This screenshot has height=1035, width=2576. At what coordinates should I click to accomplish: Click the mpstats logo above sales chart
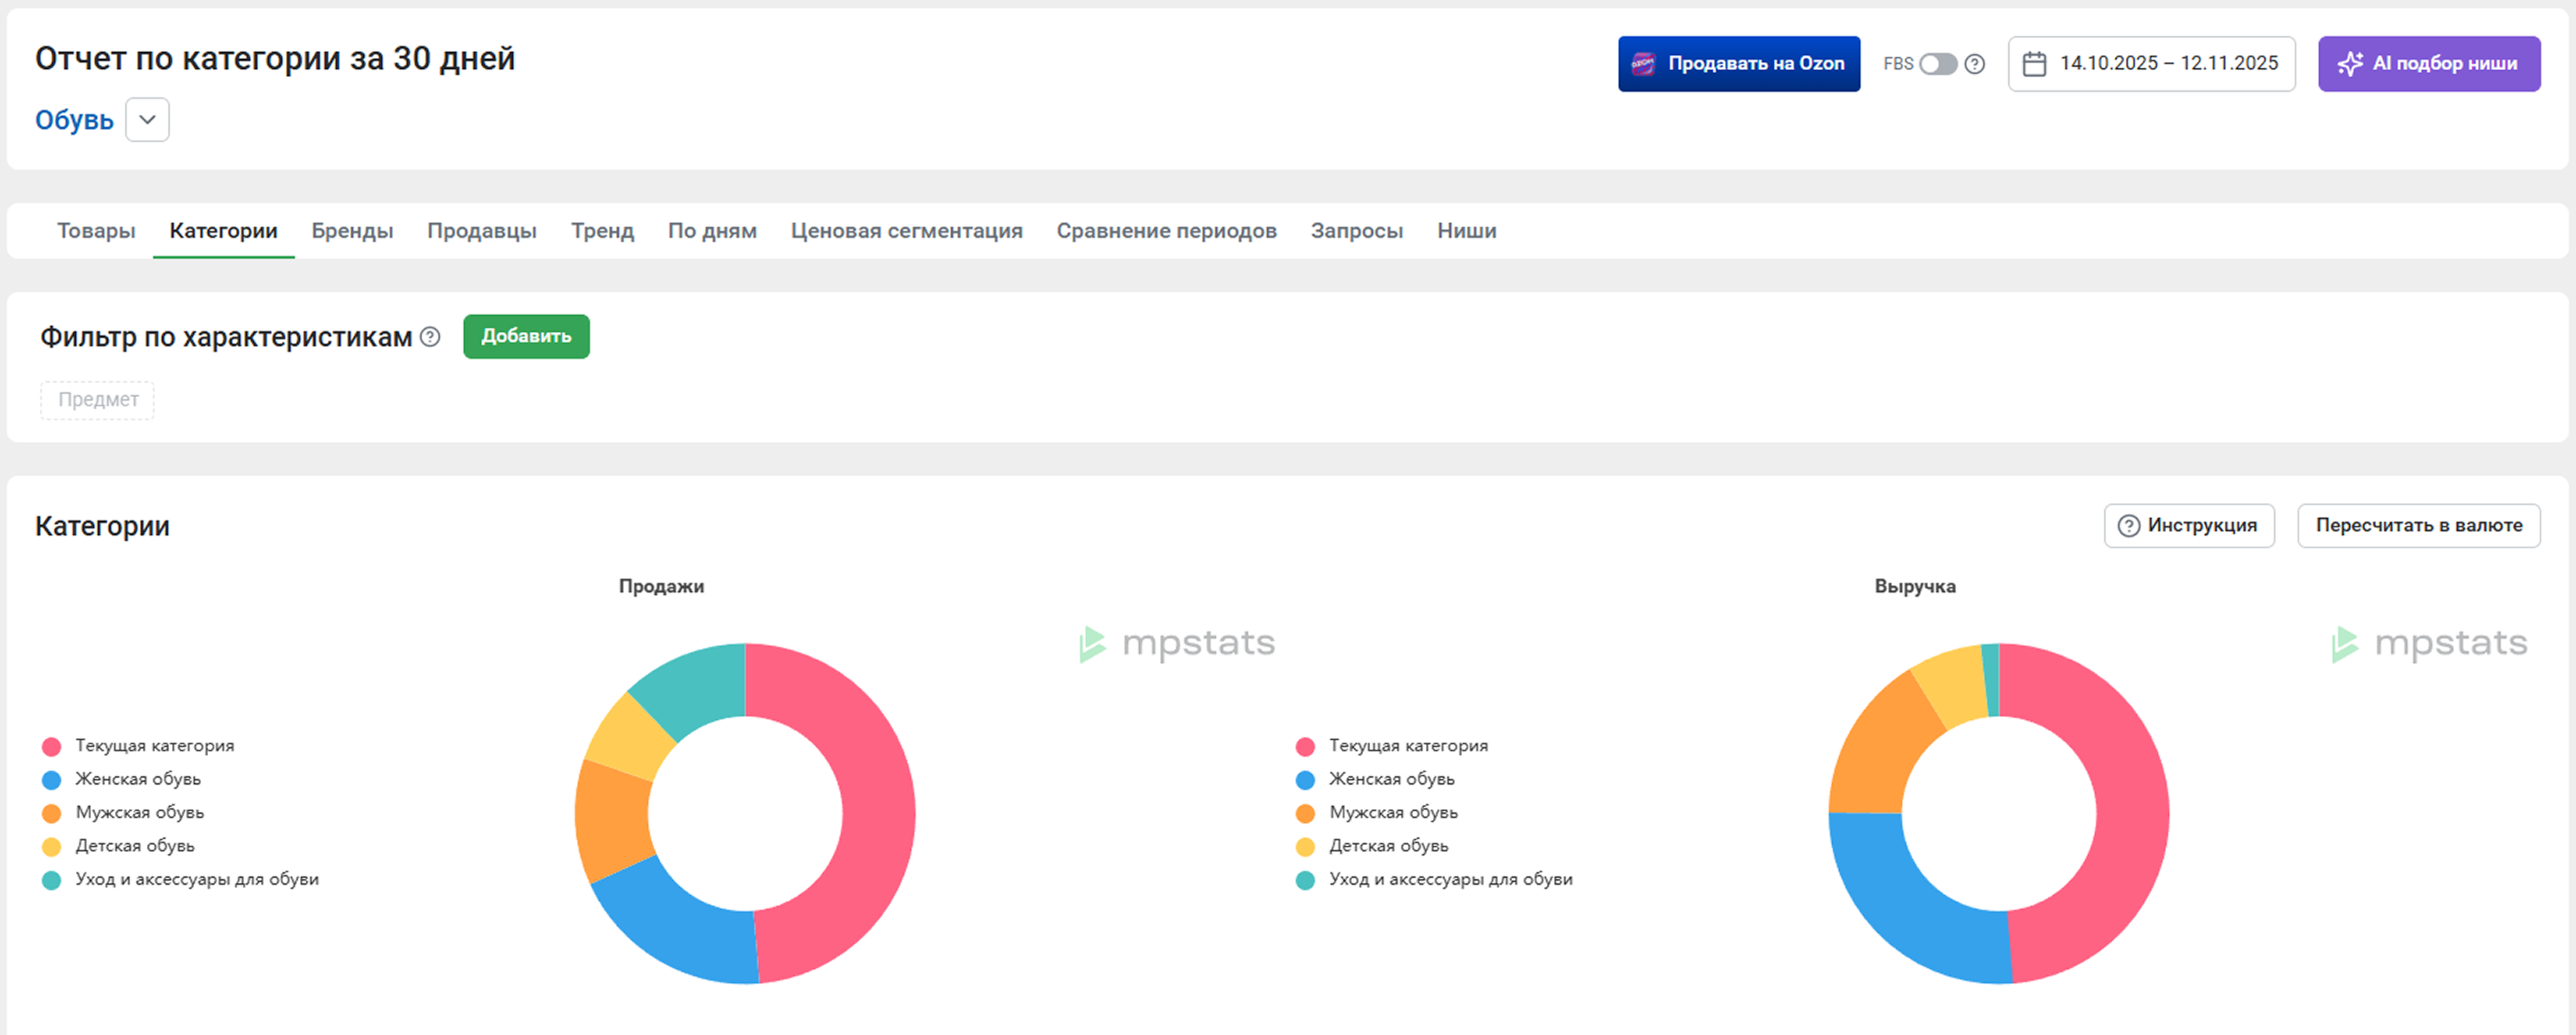[x=1177, y=643]
